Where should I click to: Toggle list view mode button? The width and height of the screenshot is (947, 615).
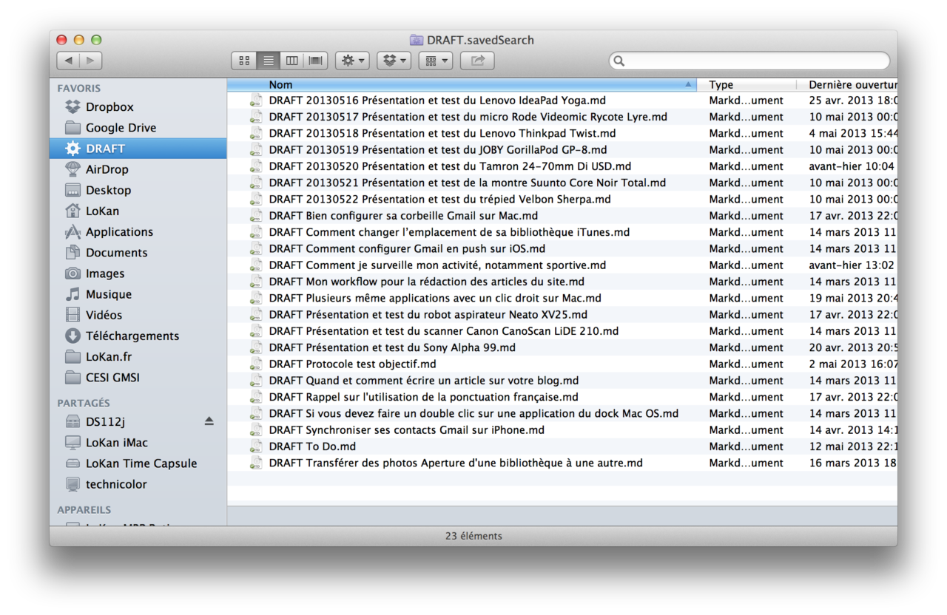(269, 61)
